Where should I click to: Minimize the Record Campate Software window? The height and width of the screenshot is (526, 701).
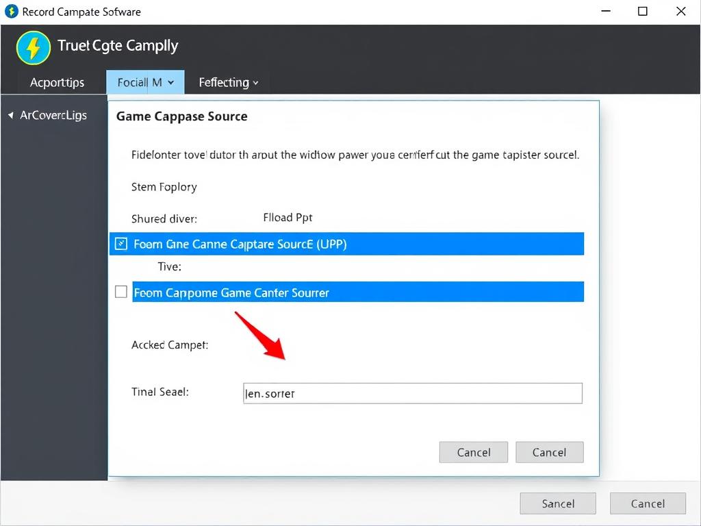606,11
